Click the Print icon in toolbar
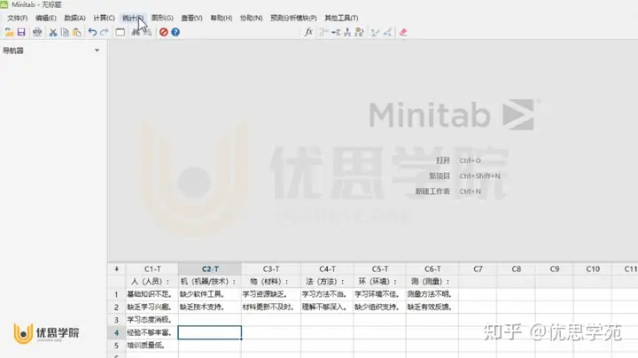Viewport: 638px width, 358px height. [37, 32]
